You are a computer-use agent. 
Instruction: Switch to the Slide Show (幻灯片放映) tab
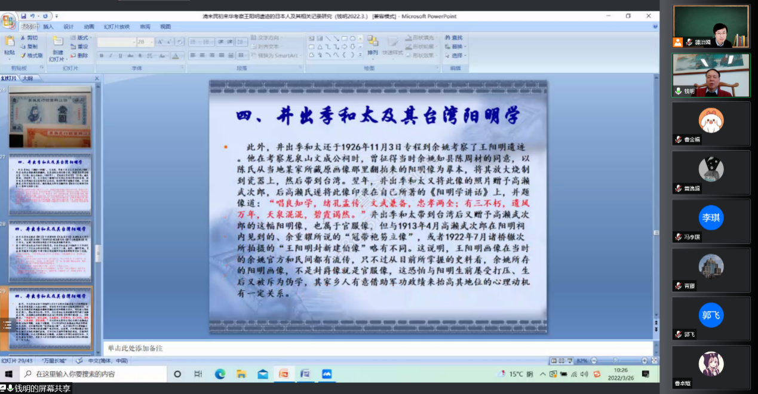click(116, 27)
